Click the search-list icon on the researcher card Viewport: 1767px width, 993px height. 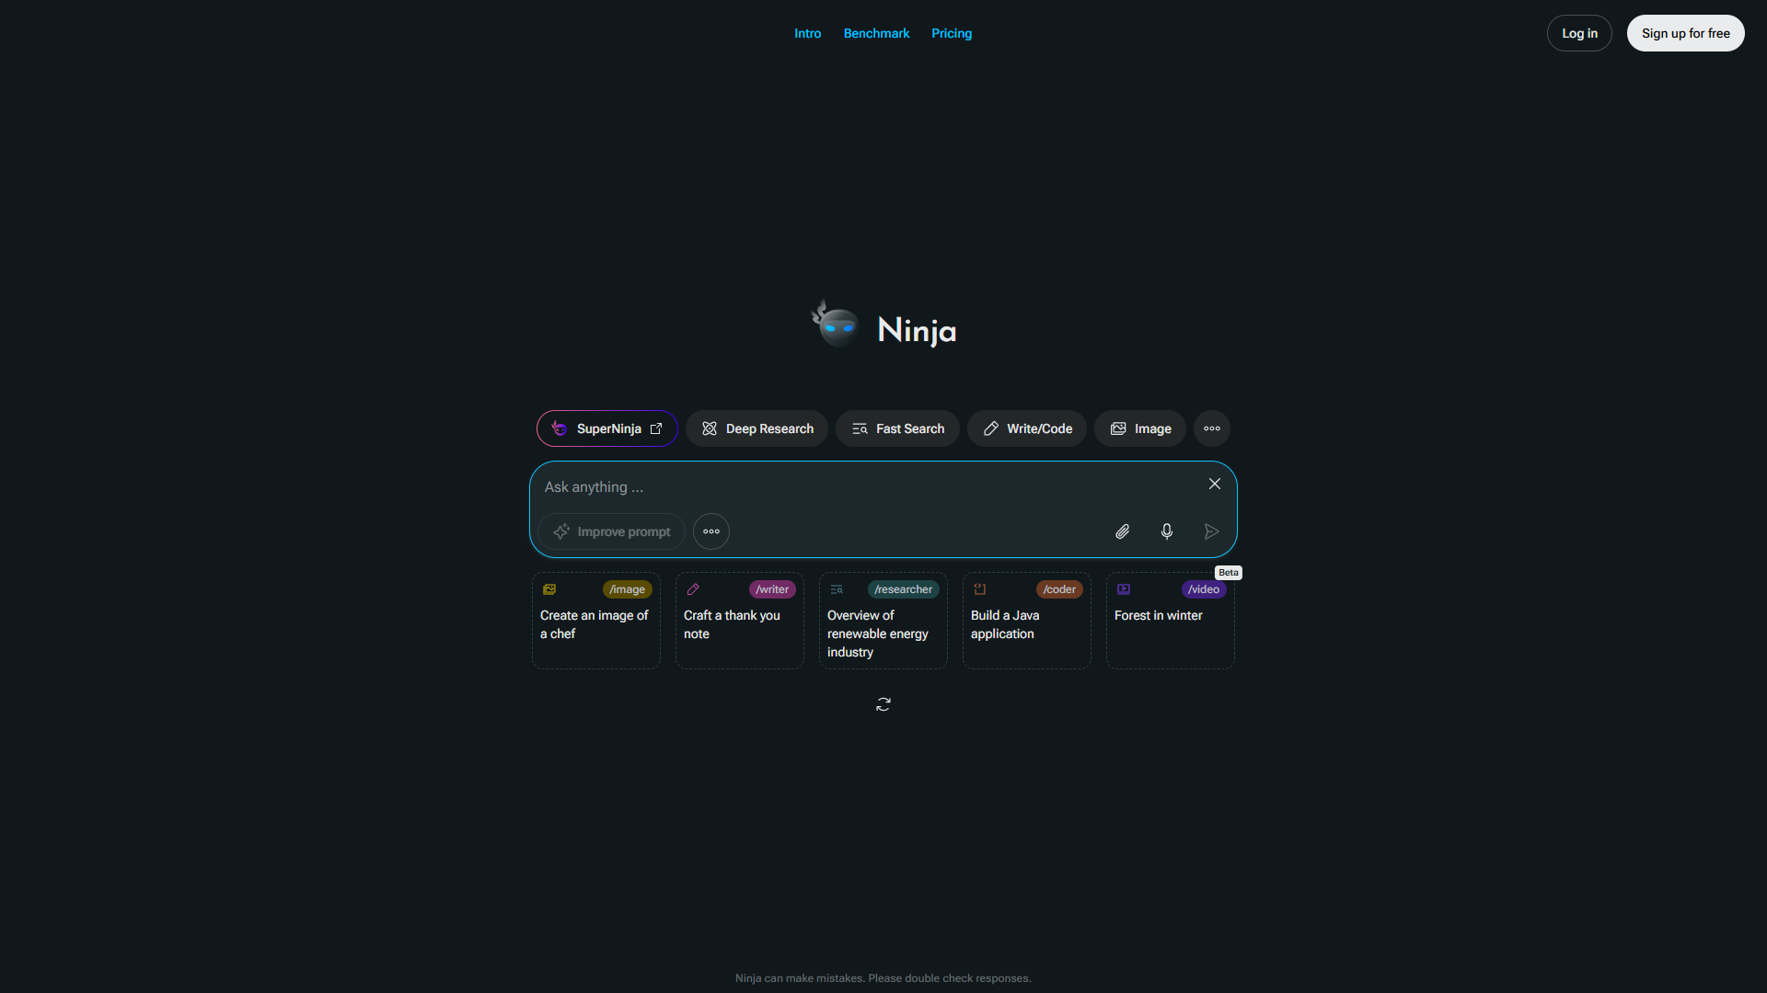pos(837,589)
